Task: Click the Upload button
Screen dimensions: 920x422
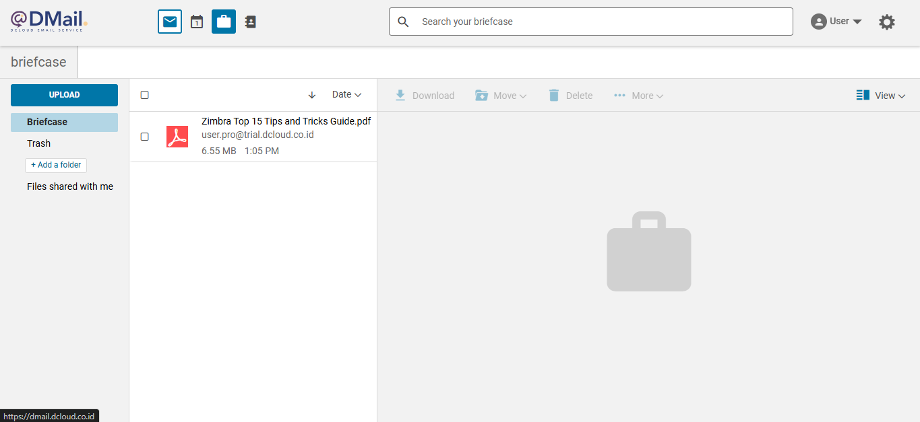Action: point(64,95)
